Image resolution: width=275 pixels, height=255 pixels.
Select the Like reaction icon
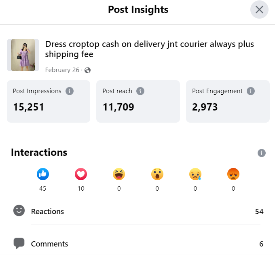(43, 174)
